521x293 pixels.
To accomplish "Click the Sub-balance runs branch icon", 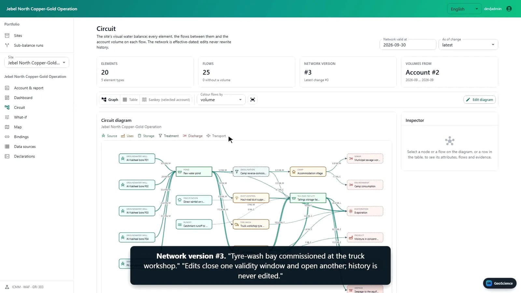I will tap(7, 45).
